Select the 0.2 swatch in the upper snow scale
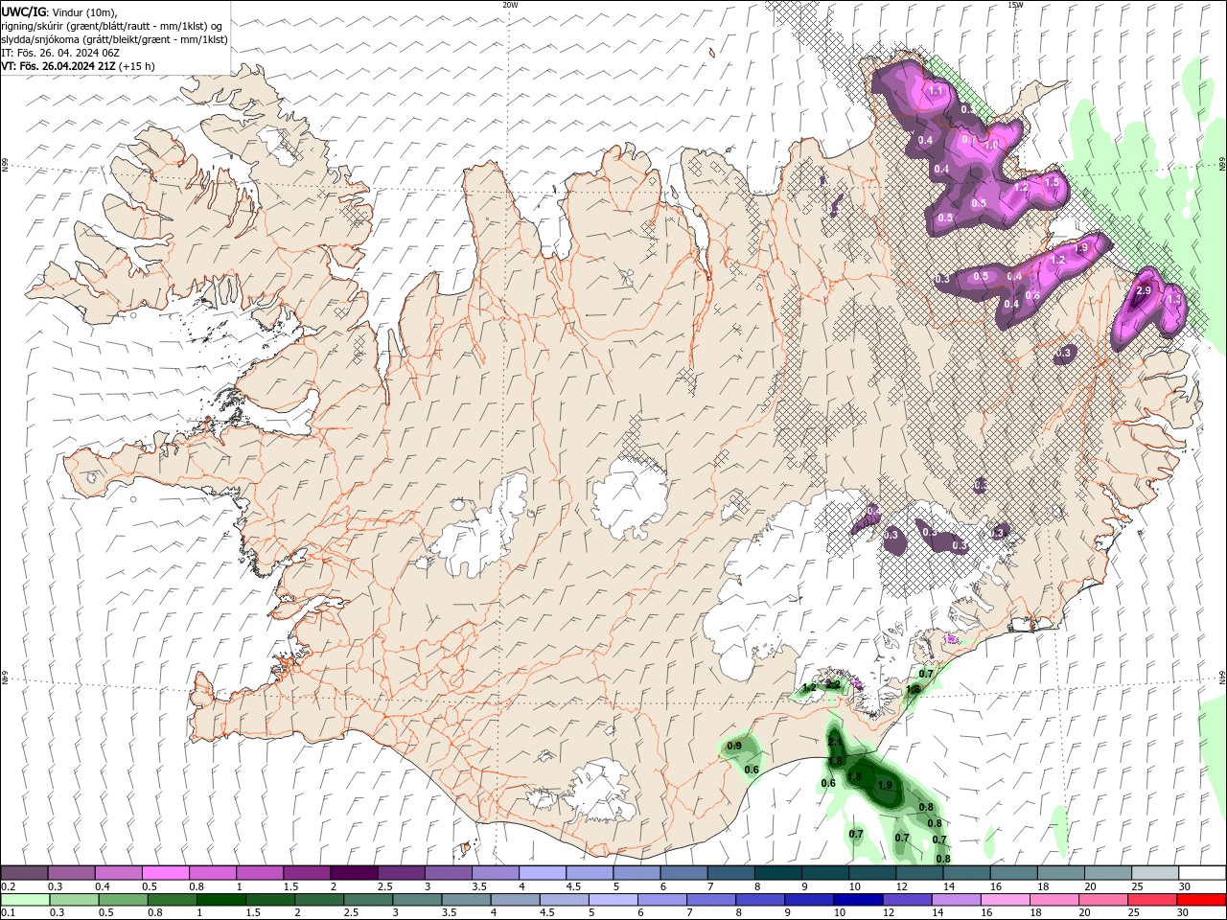The width and height of the screenshot is (1227, 920). tap(24, 873)
